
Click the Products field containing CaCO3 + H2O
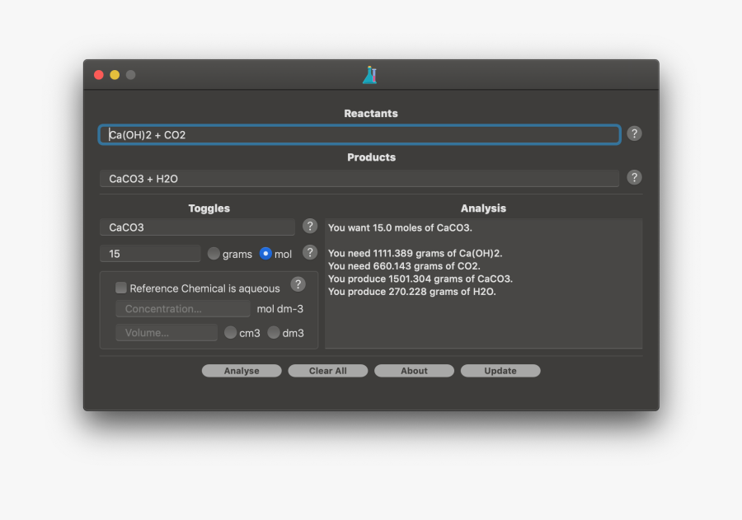click(x=359, y=178)
